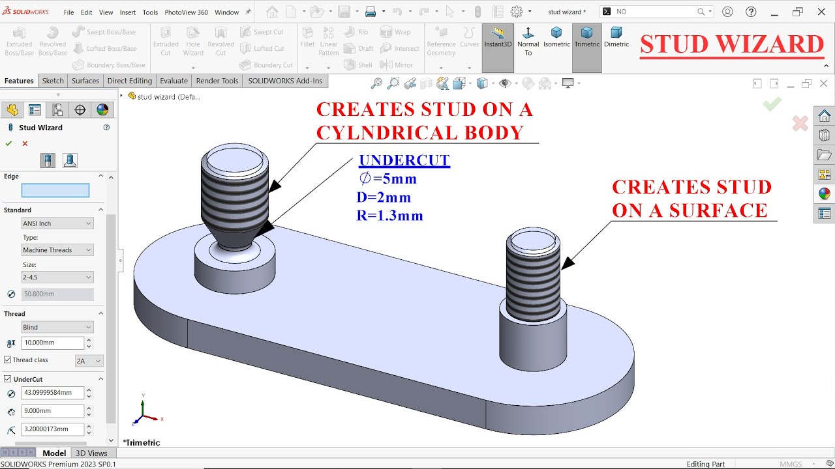The width and height of the screenshot is (835, 469).
Task: Toggle the UnderCut checkbox
Action: click(x=8, y=378)
